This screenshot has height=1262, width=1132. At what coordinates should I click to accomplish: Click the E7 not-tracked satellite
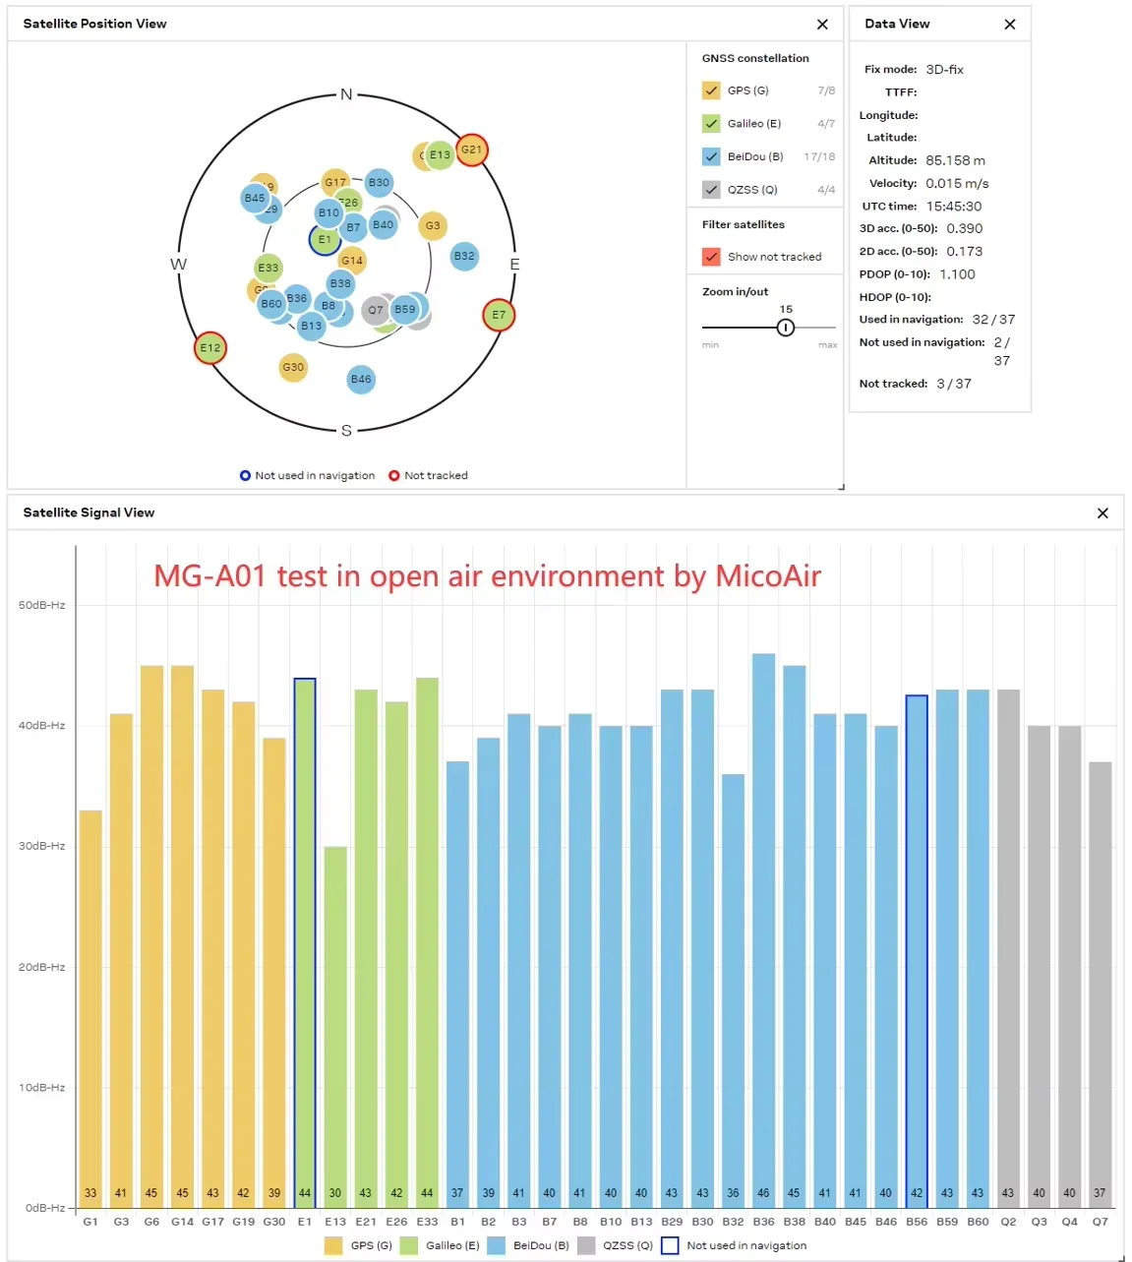[x=499, y=316]
